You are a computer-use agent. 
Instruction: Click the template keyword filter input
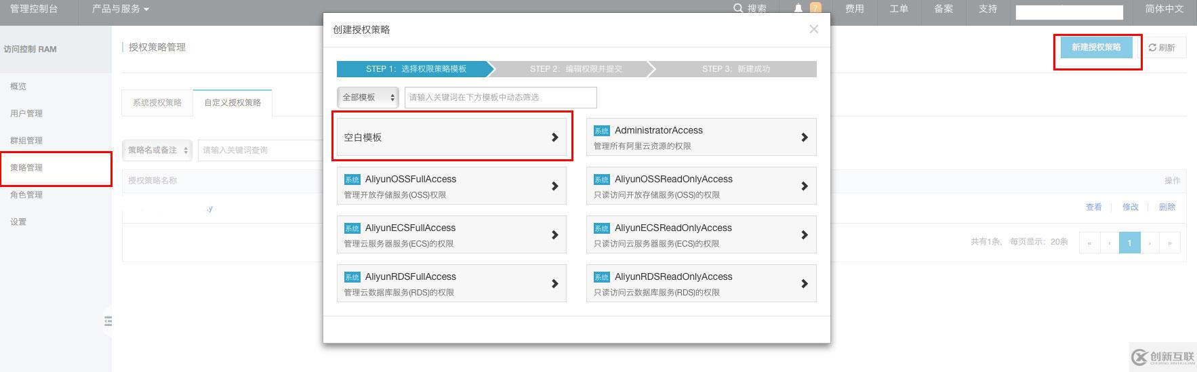pos(500,98)
